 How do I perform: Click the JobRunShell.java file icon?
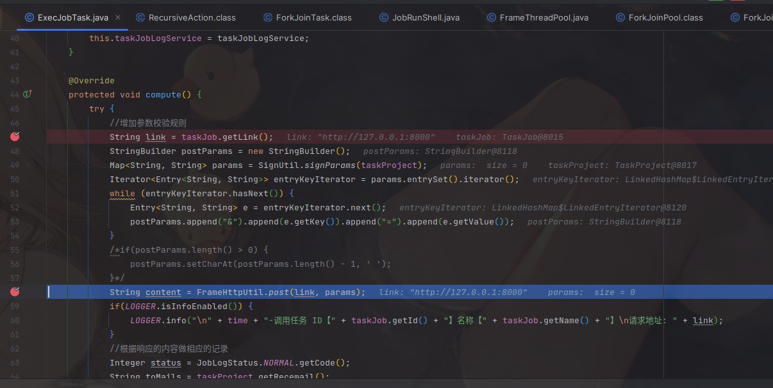384,17
